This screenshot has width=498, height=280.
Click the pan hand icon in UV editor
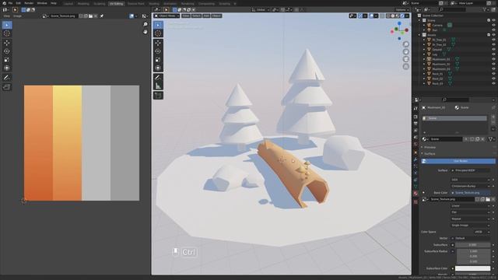[x=146, y=32]
